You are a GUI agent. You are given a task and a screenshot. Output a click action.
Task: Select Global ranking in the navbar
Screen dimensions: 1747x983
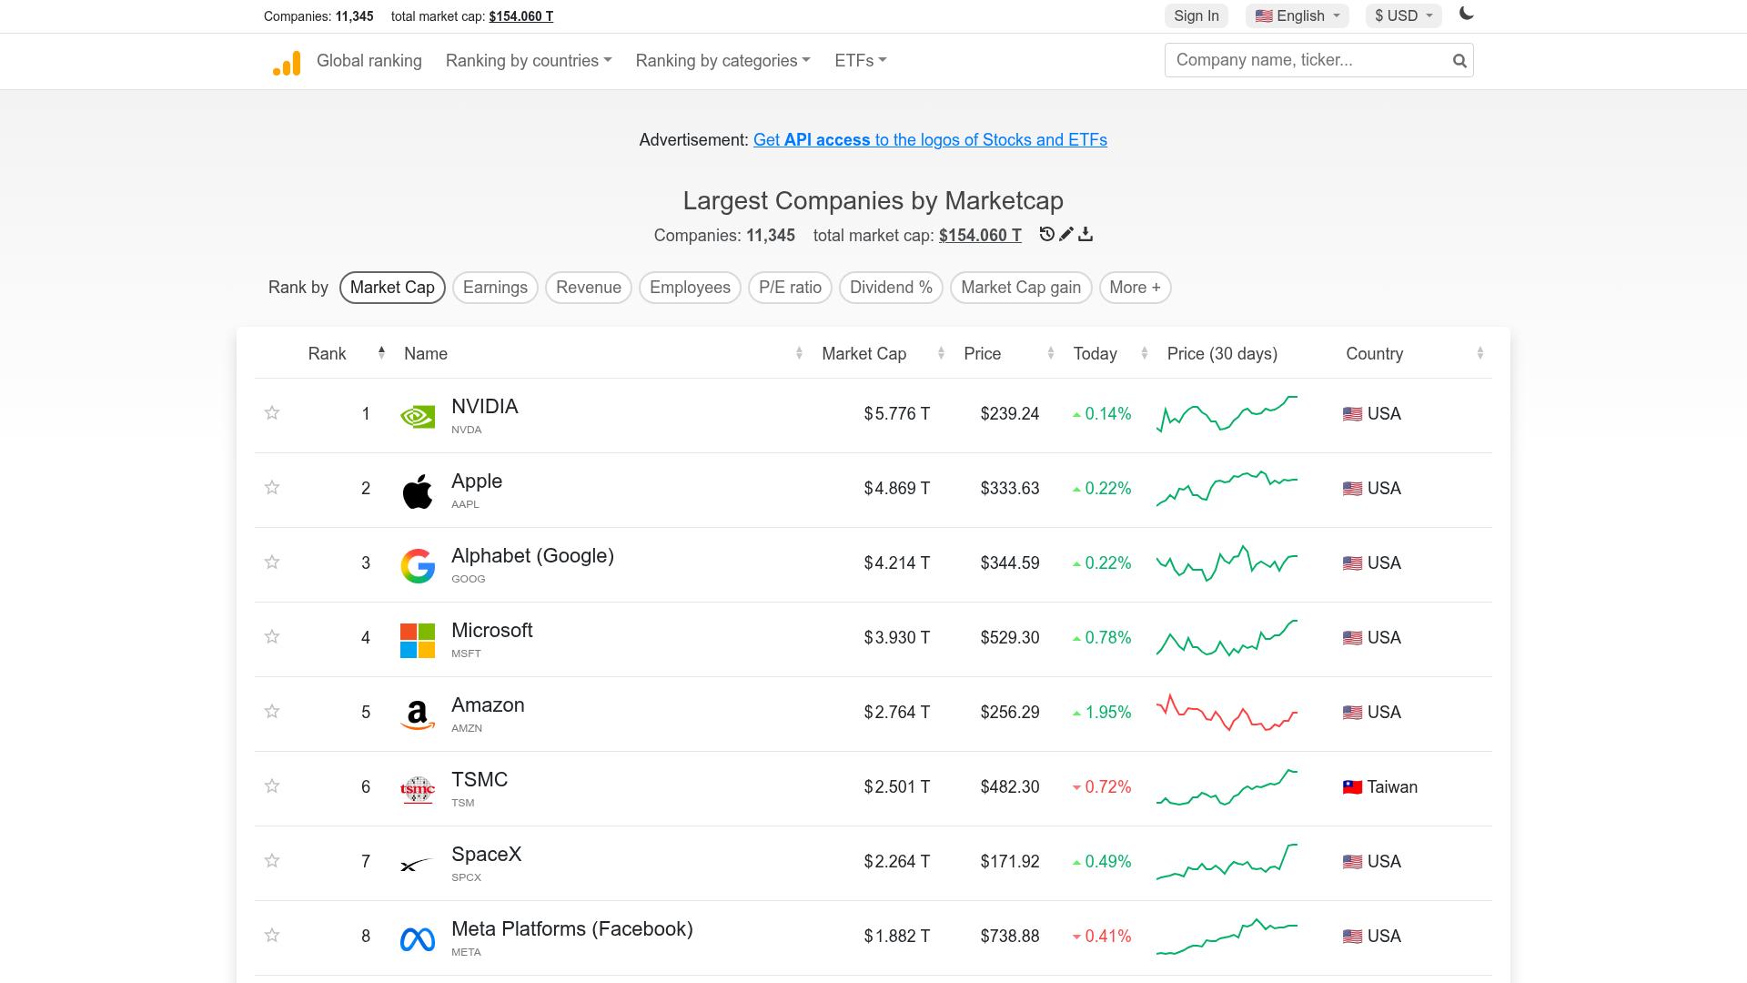coord(369,61)
